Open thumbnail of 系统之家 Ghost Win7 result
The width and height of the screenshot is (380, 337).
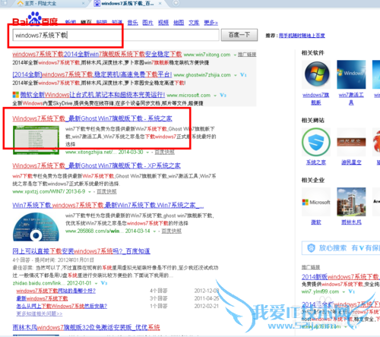[36, 140]
